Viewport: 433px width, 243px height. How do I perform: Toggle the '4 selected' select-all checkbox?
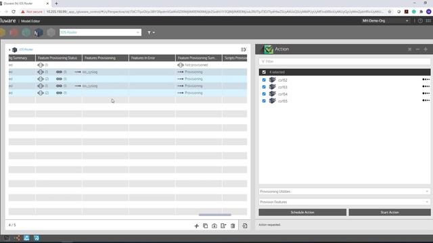pos(264,72)
